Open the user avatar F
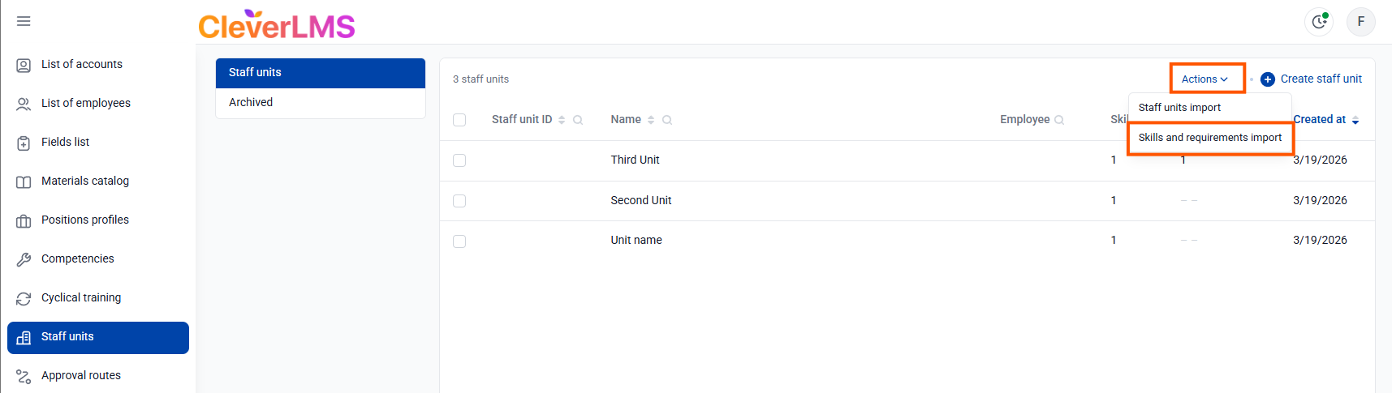This screenshot has width=1392, height=393. [1360, 22]
